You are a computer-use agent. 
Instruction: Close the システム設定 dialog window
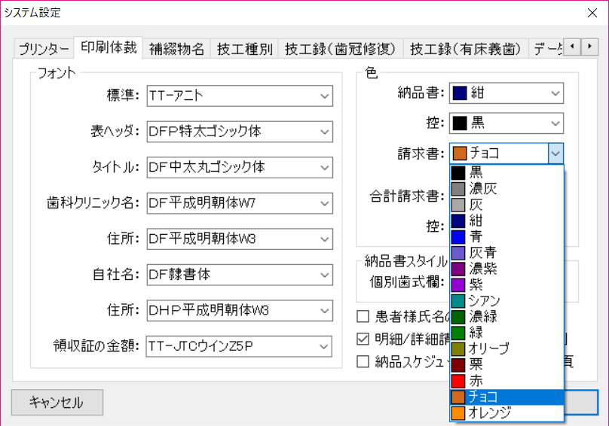click(590, 12)
